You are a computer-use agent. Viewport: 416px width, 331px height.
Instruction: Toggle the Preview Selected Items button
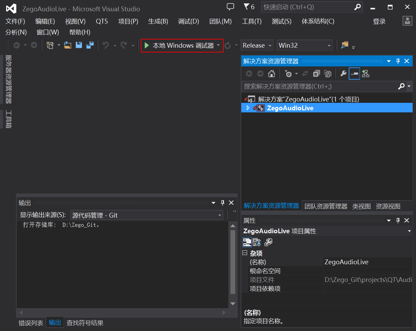354,74
